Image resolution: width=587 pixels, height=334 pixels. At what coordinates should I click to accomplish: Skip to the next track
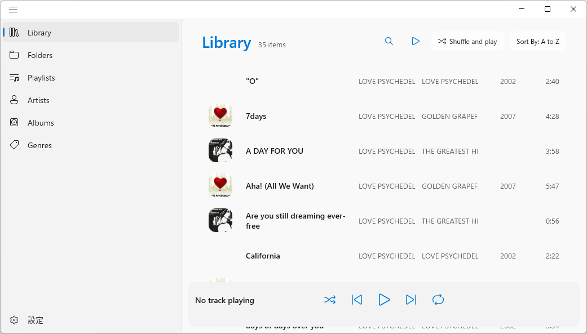click(411, 300)
